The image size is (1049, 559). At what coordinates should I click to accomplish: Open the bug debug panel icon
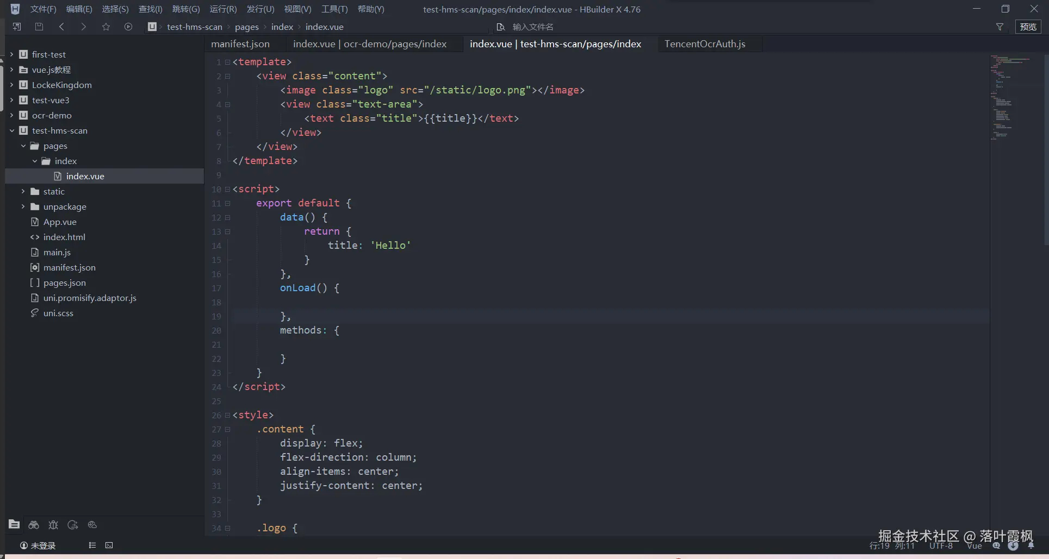(x=53, y=525)
